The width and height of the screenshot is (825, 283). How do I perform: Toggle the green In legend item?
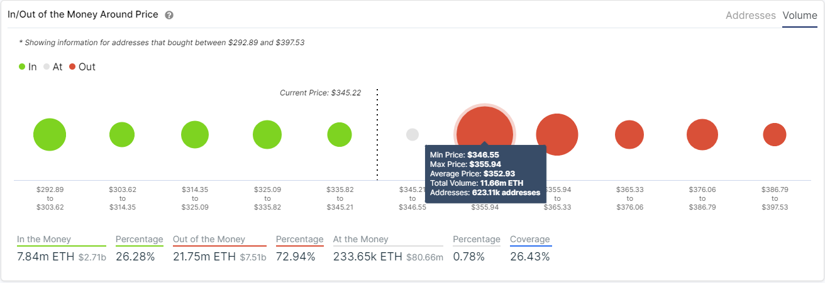28,67
